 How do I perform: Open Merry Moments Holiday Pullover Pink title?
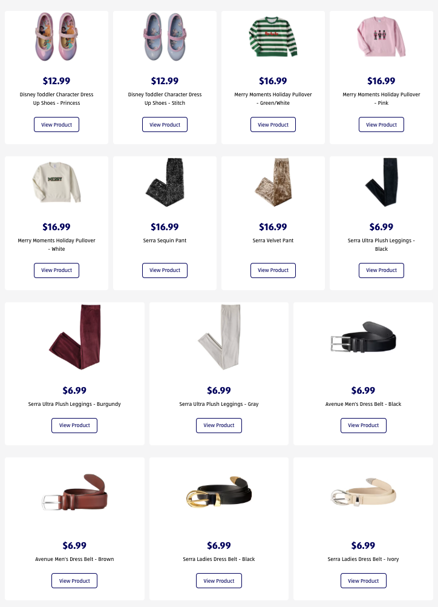coord(381,99)
